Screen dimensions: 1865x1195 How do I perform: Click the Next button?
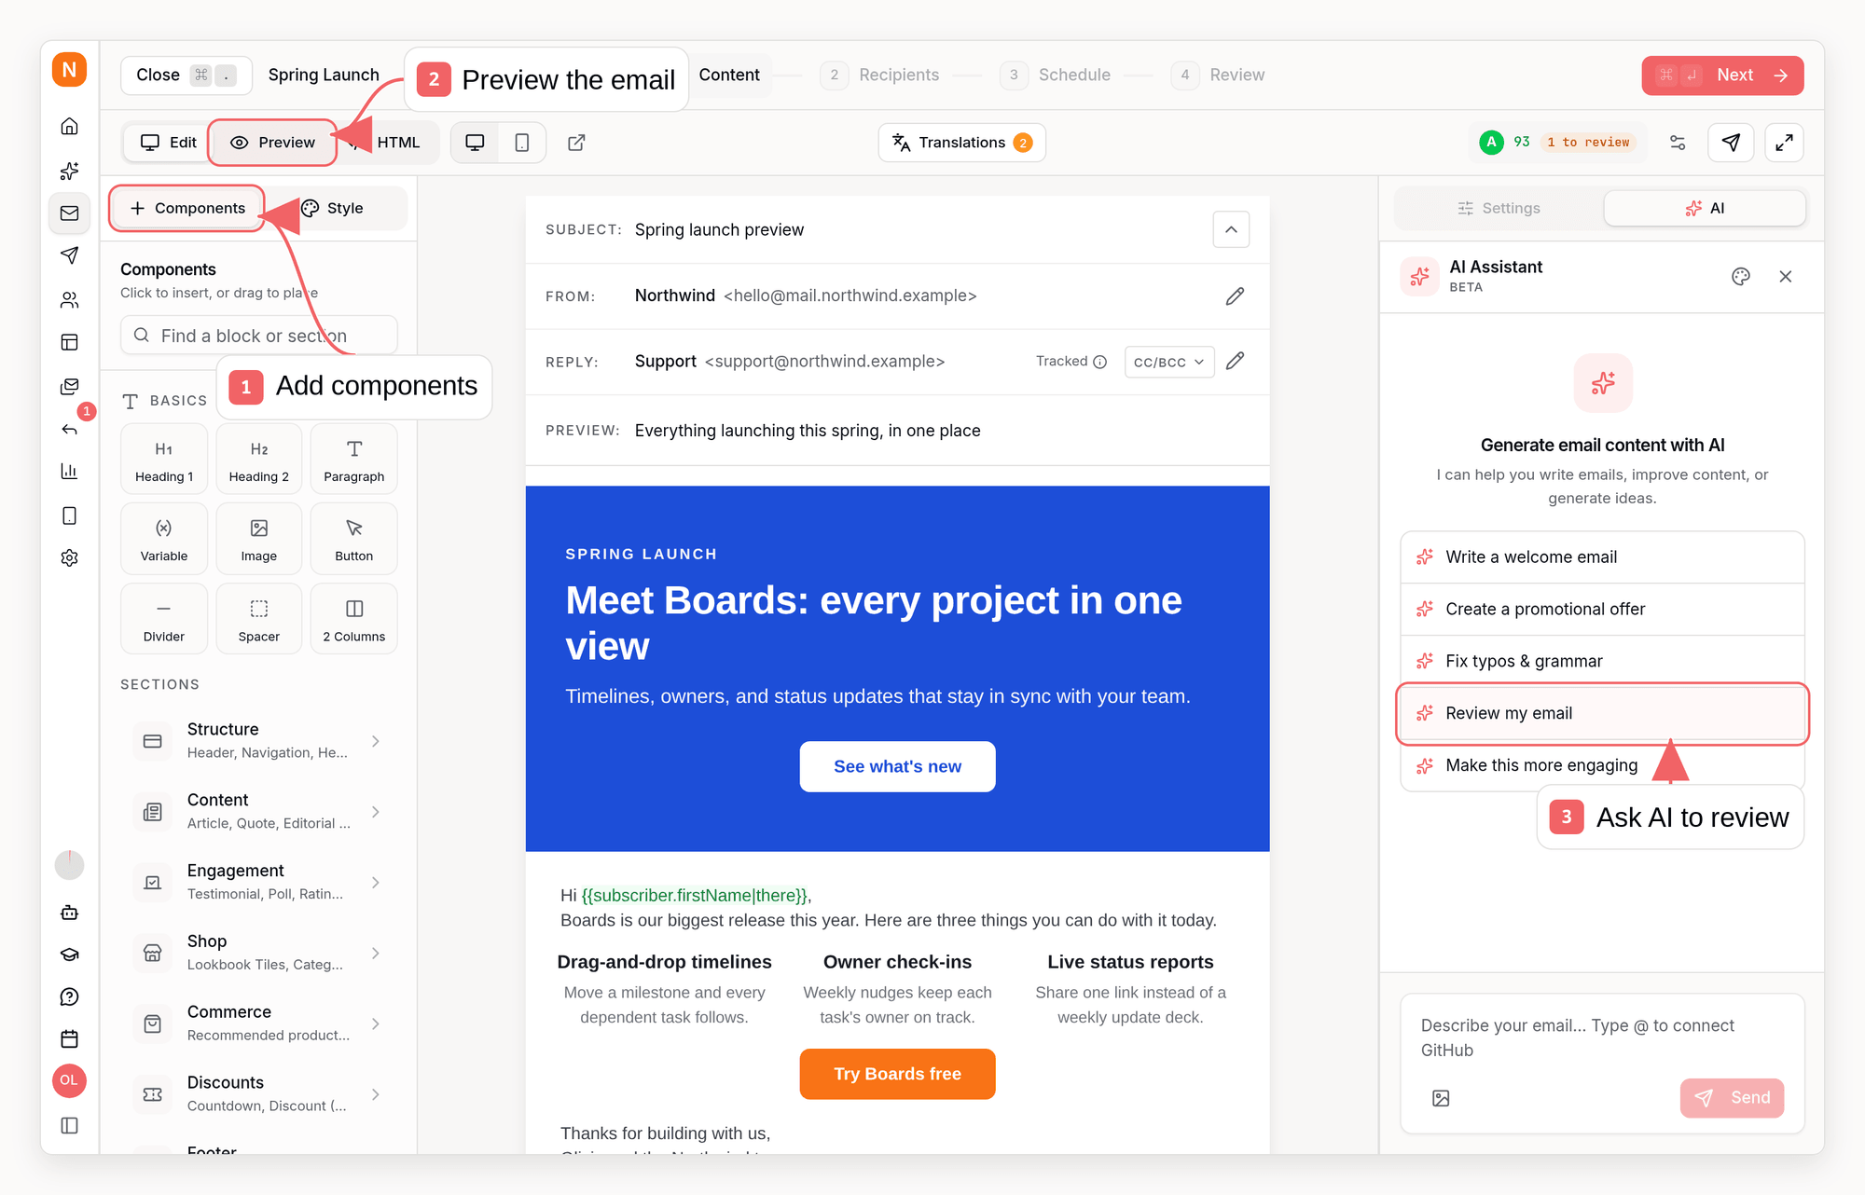pos(1722,76)
